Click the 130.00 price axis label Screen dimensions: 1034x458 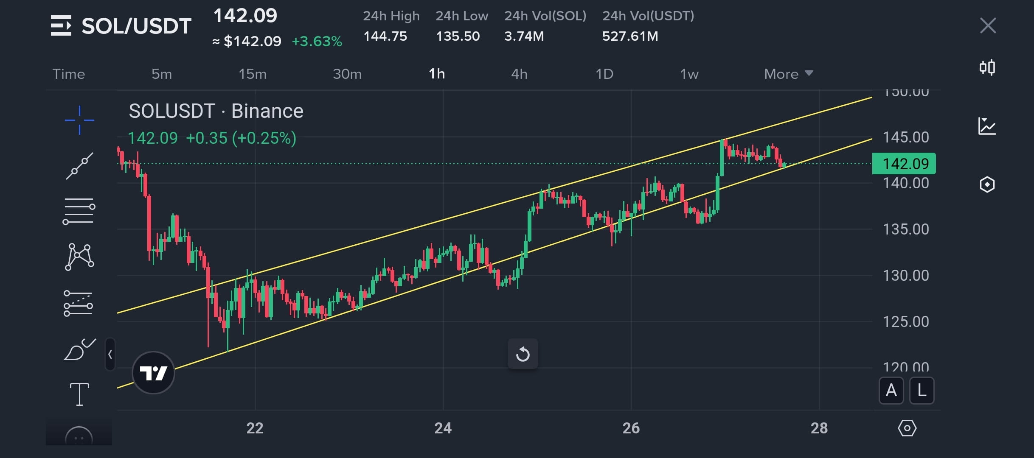click(x=906, y=276)
